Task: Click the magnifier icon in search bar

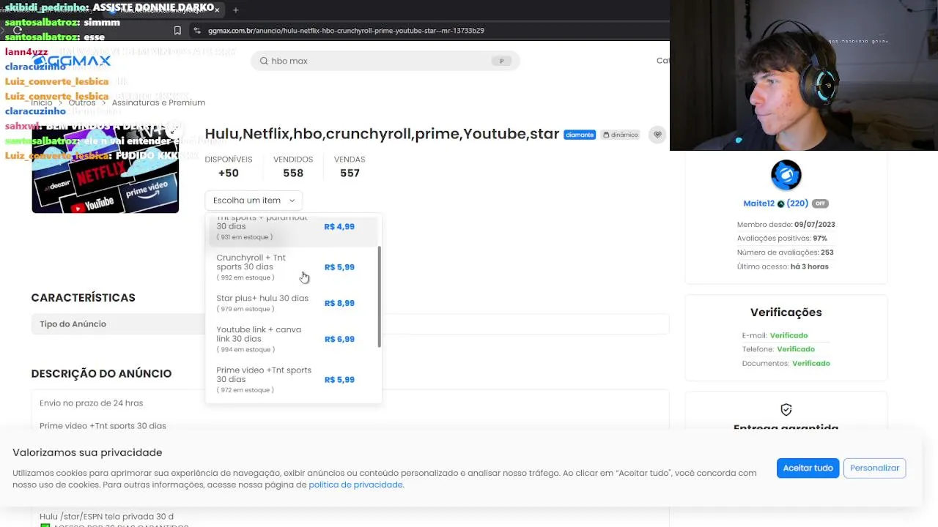Action: pos(263,61)
